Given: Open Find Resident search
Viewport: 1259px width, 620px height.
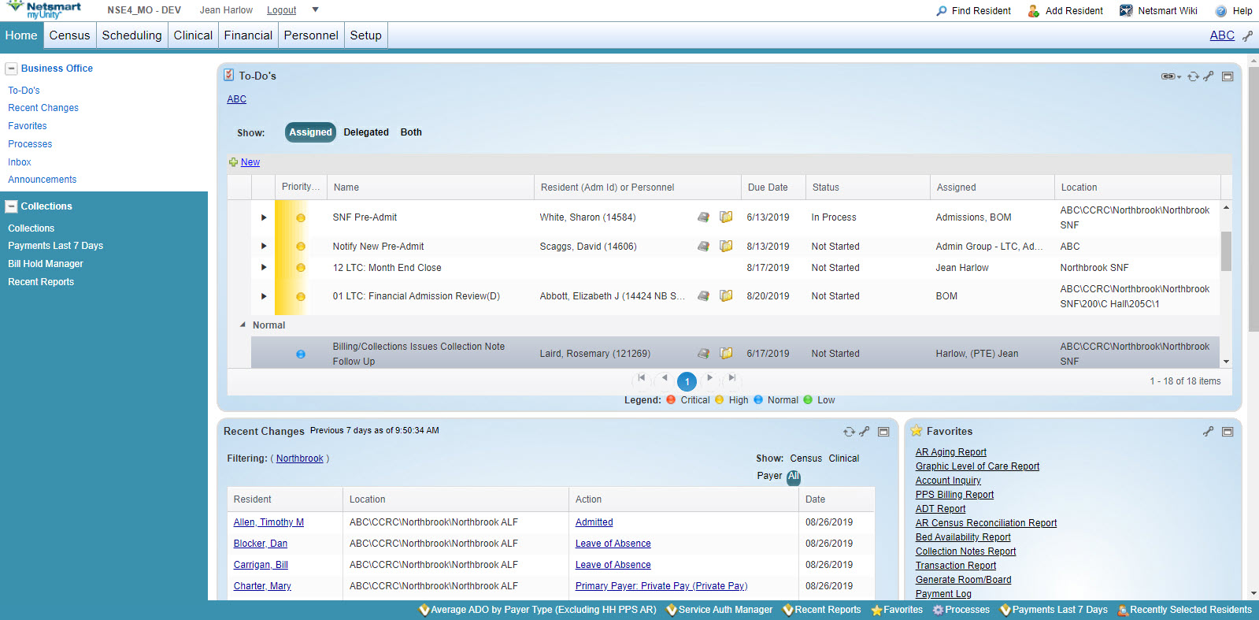Looking at the screenshot, I should (973, 11).
